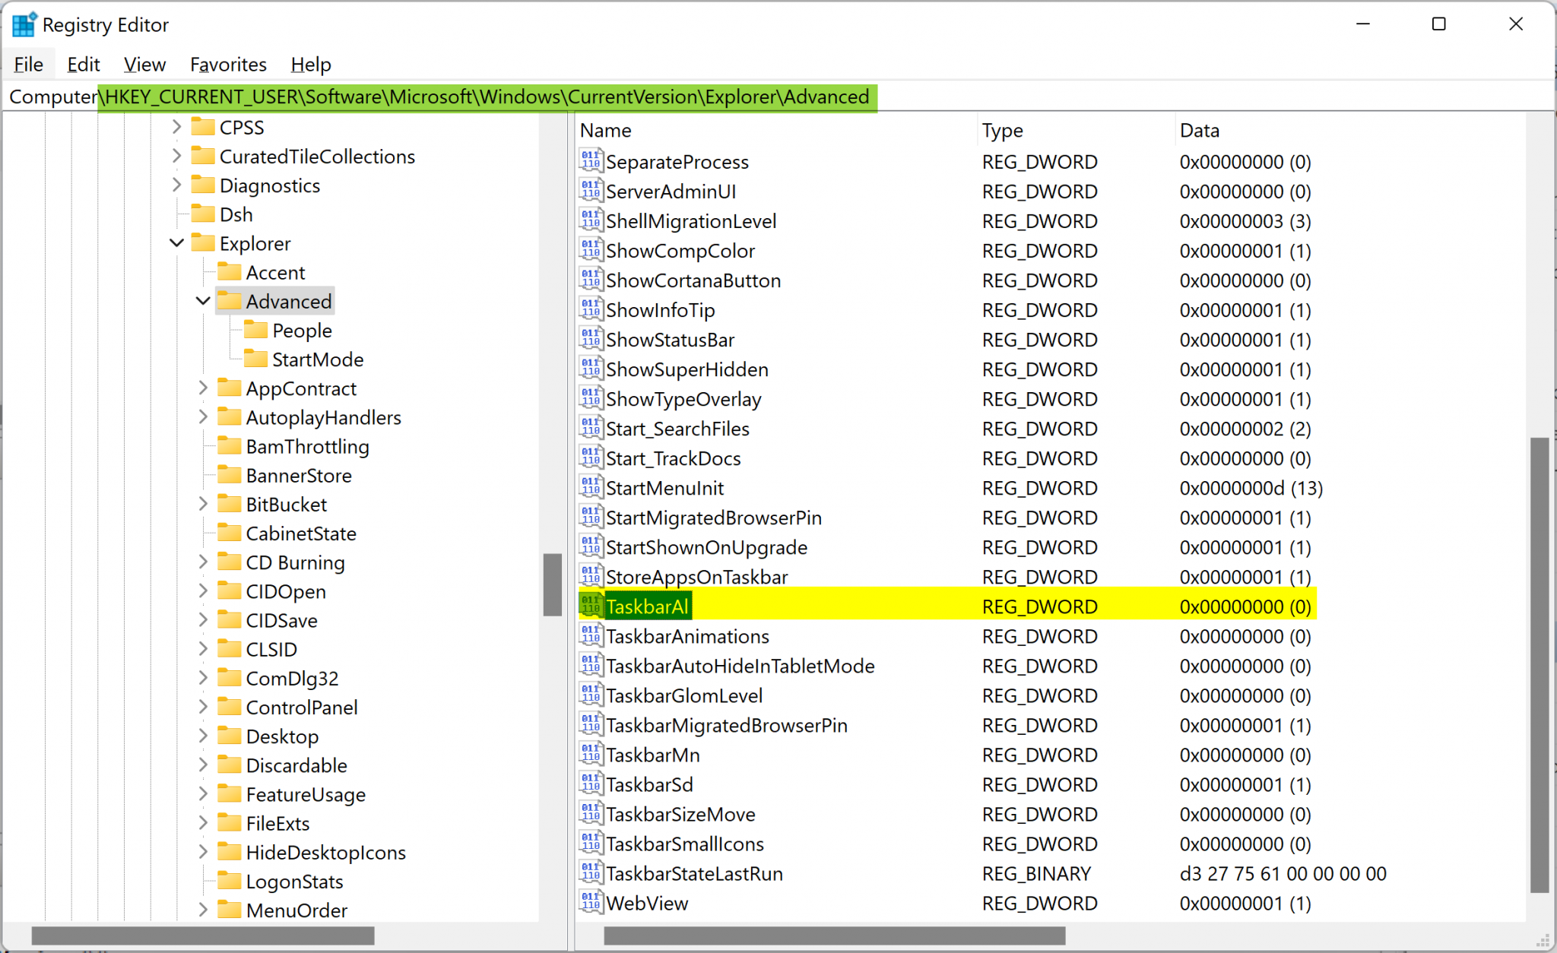Screen dimensions: 1557x953
Task: Select the ControlPanel tree key
Action: click(302, 707)
